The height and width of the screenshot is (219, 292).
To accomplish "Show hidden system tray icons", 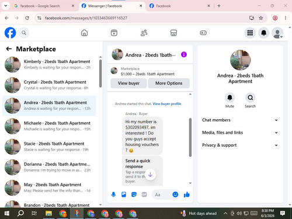I will click(x=225, y=213).
